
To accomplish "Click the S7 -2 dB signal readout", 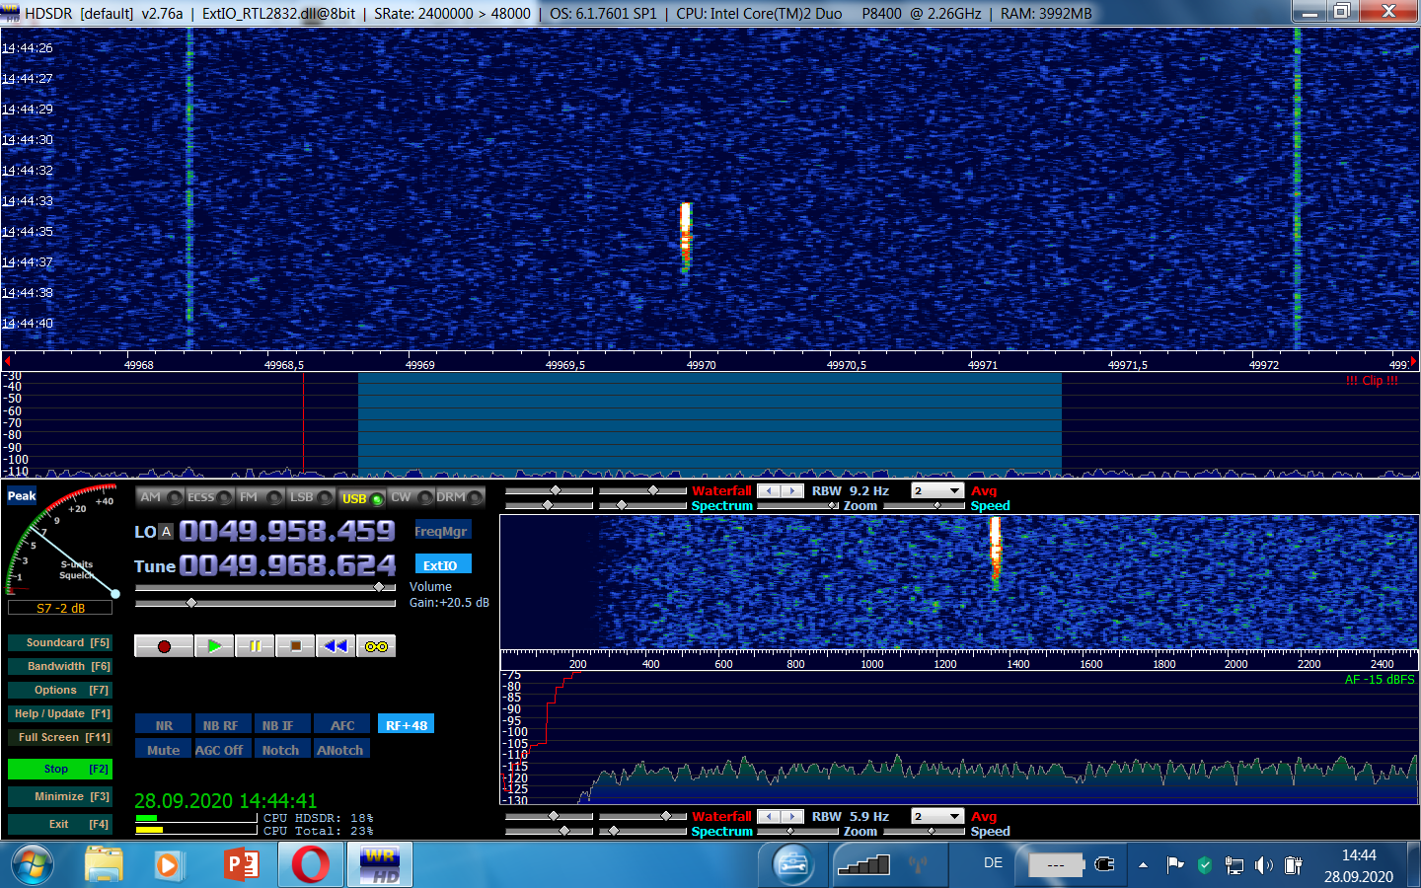I will point(60,608).
